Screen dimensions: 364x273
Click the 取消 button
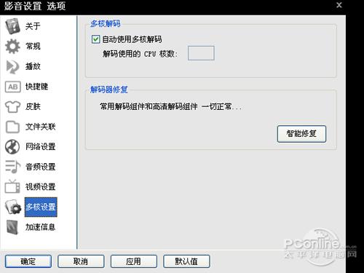coord(81,261)
